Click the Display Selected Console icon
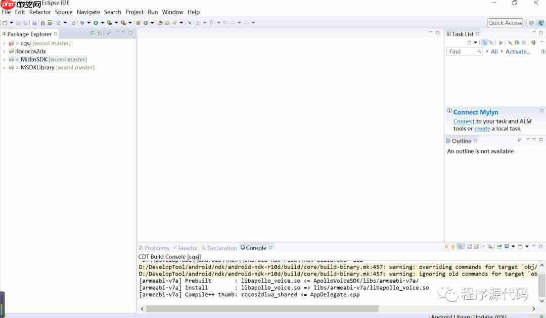 507,247
